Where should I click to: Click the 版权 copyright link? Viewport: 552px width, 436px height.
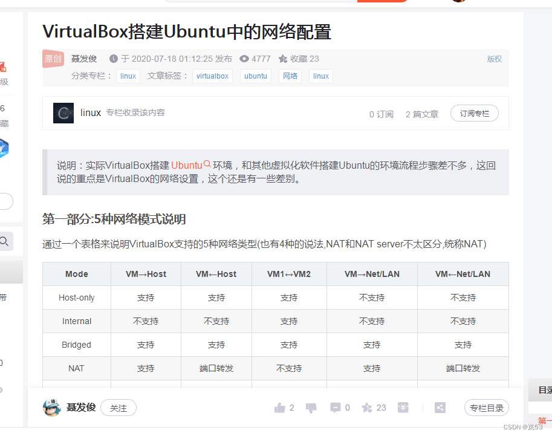pos(495,59)
